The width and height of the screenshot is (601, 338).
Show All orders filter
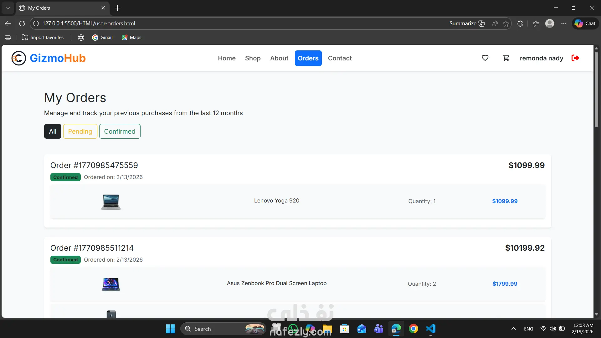53,131
